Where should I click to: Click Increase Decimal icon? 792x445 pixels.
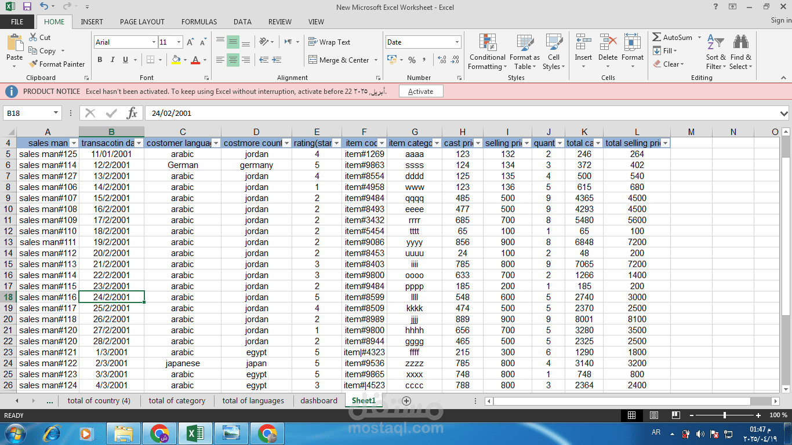442,60
